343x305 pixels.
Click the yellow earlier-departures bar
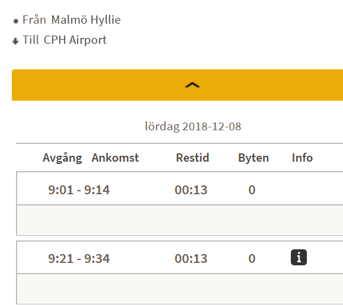click(x=177, y=85)
